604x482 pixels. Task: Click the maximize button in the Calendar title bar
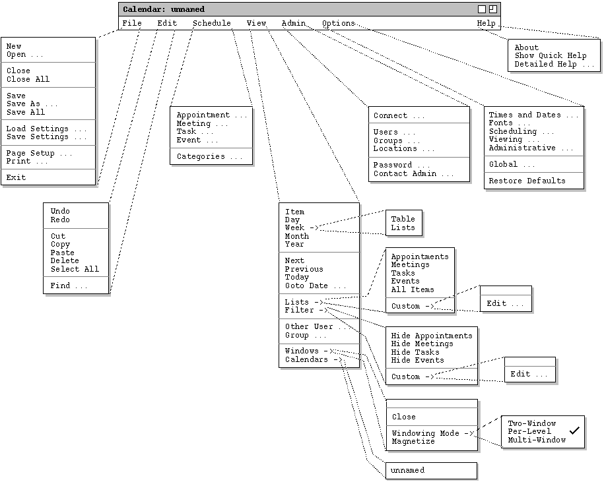492,9
